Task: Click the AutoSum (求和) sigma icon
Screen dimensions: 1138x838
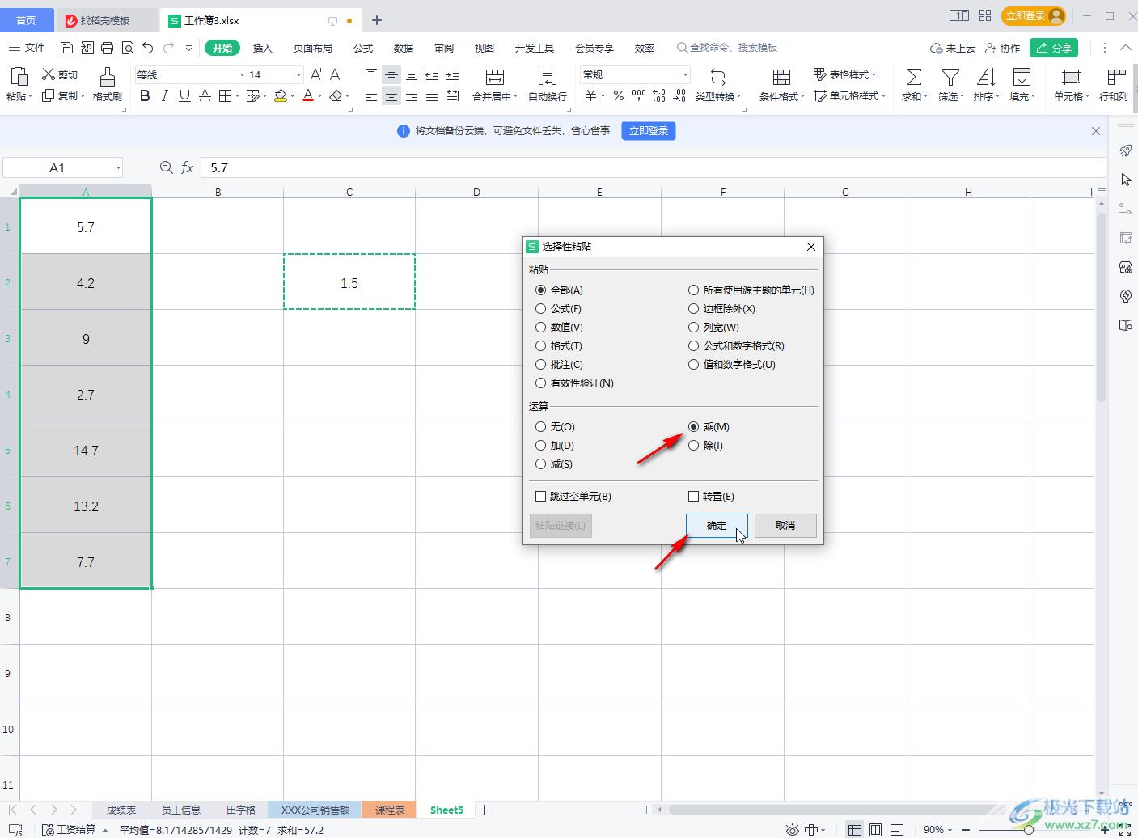Action: pos(914,77)
